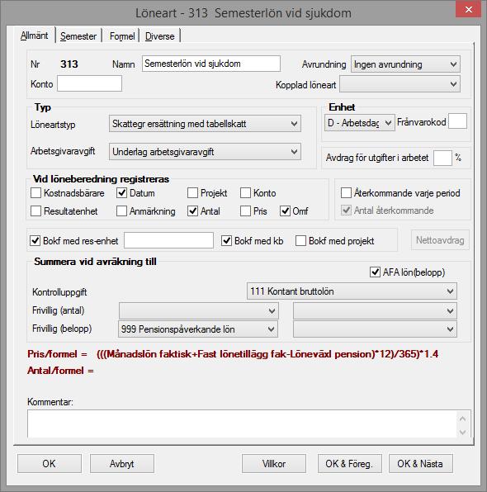Expand the Avrundning dropdown
Image resolution: width=487 pixels, height=492 pixels.
point(405,64)
